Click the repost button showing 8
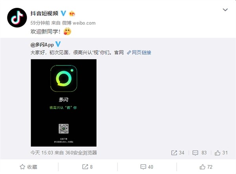Screen dimensions: 236x174 87,167
